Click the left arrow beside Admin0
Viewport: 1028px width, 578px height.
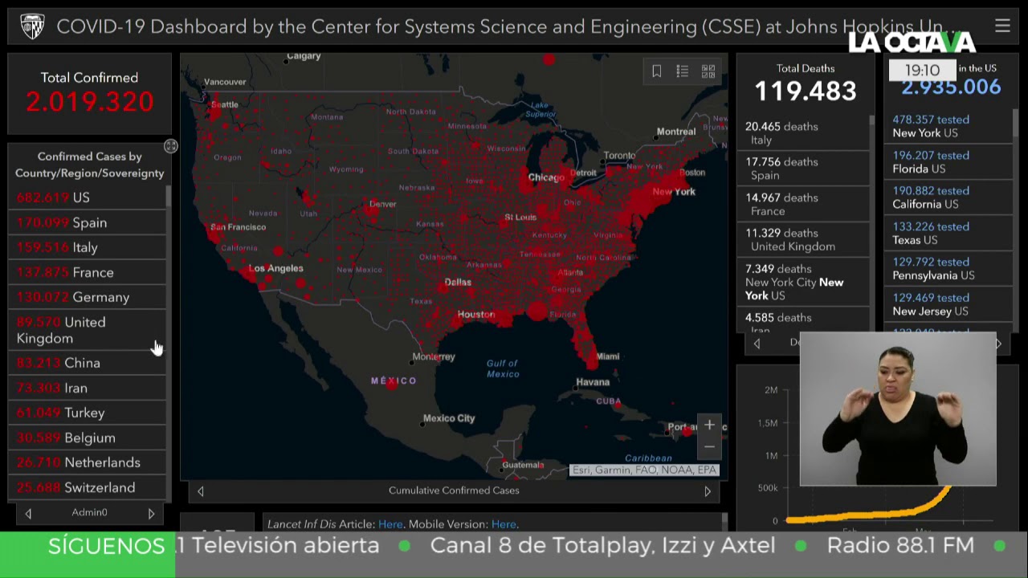pos(28,514)
